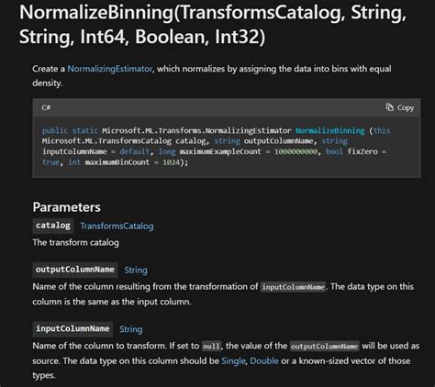Image resolution: width=435 pixels, height=387 pixels.
Task: Follow the String link beside outputColumnName
Action: coord(136,271)
